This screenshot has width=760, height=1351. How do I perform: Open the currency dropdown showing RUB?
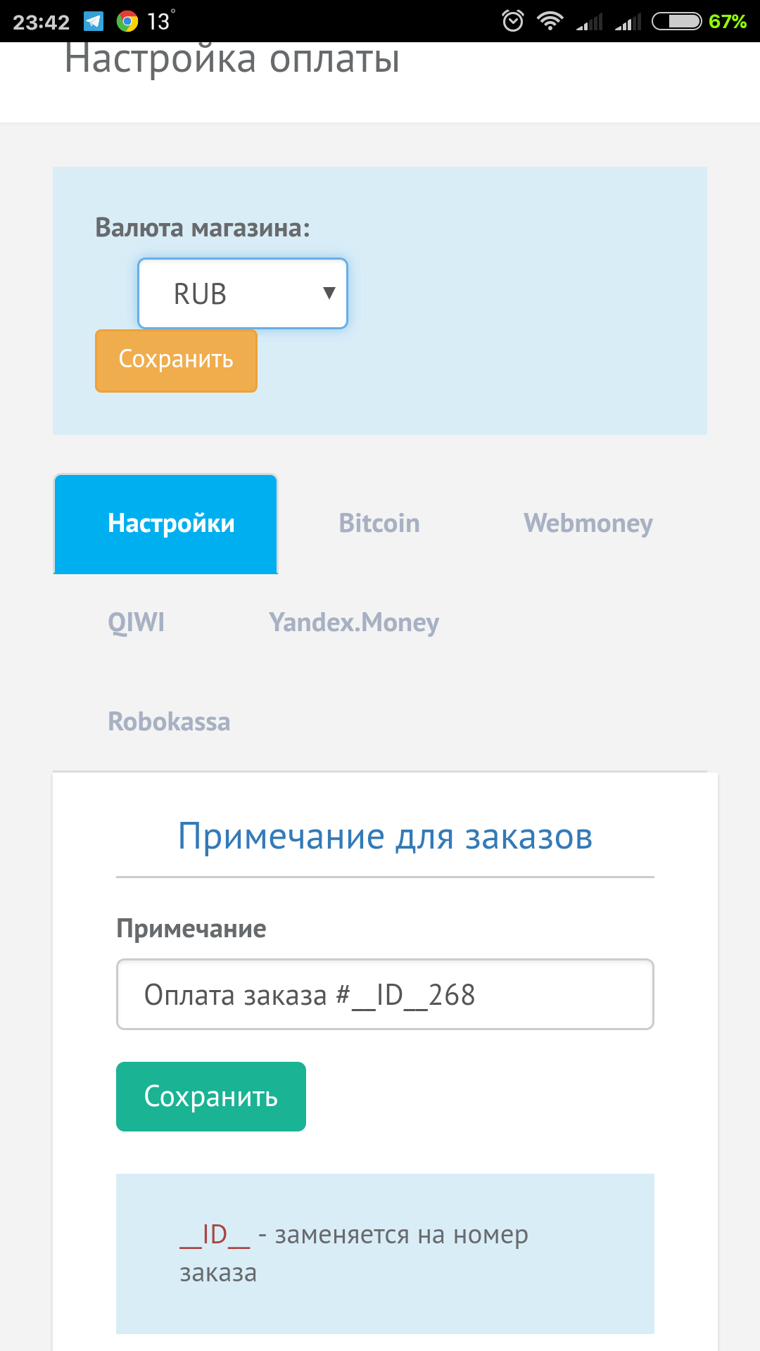click(242, 293)
